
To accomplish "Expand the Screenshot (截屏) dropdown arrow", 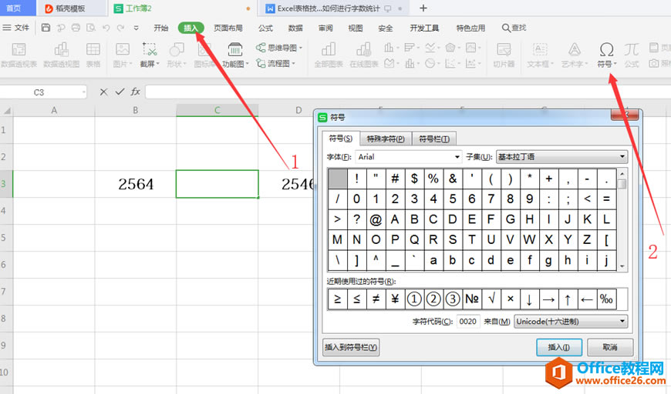I will coord(157,65).
